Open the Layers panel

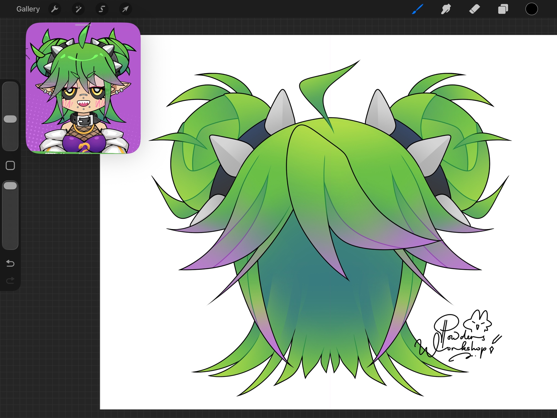point(503,9)
